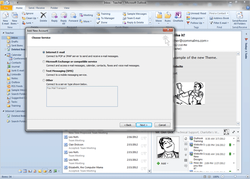250x179 pixels.
Task: Switch to the Send / Receive tab
Action: [x=37, y=8]
